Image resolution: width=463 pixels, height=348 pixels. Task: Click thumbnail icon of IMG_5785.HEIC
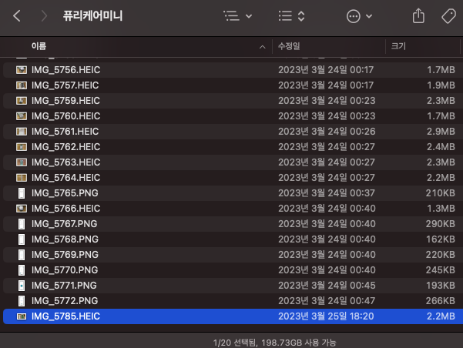[22, 316]
